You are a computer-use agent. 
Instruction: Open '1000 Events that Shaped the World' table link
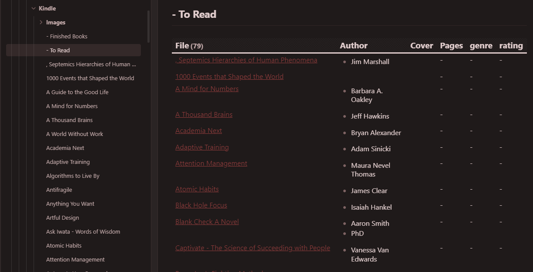click(229, 77)
